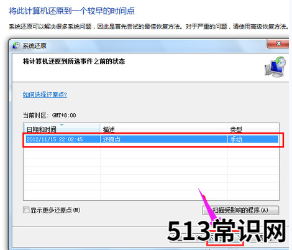Screen dimensions: 292x250
Task: Click the red-outlined 下一步 Next button
Action: click(x=225, y=237)
